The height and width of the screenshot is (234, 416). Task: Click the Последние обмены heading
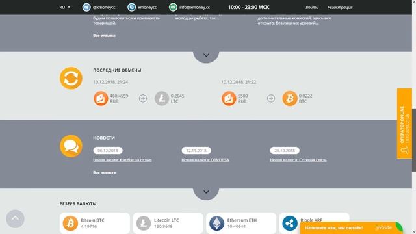click(x=117, y=70)
